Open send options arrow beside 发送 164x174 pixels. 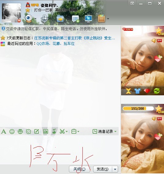pyautogui.click(x=115, y=169)
